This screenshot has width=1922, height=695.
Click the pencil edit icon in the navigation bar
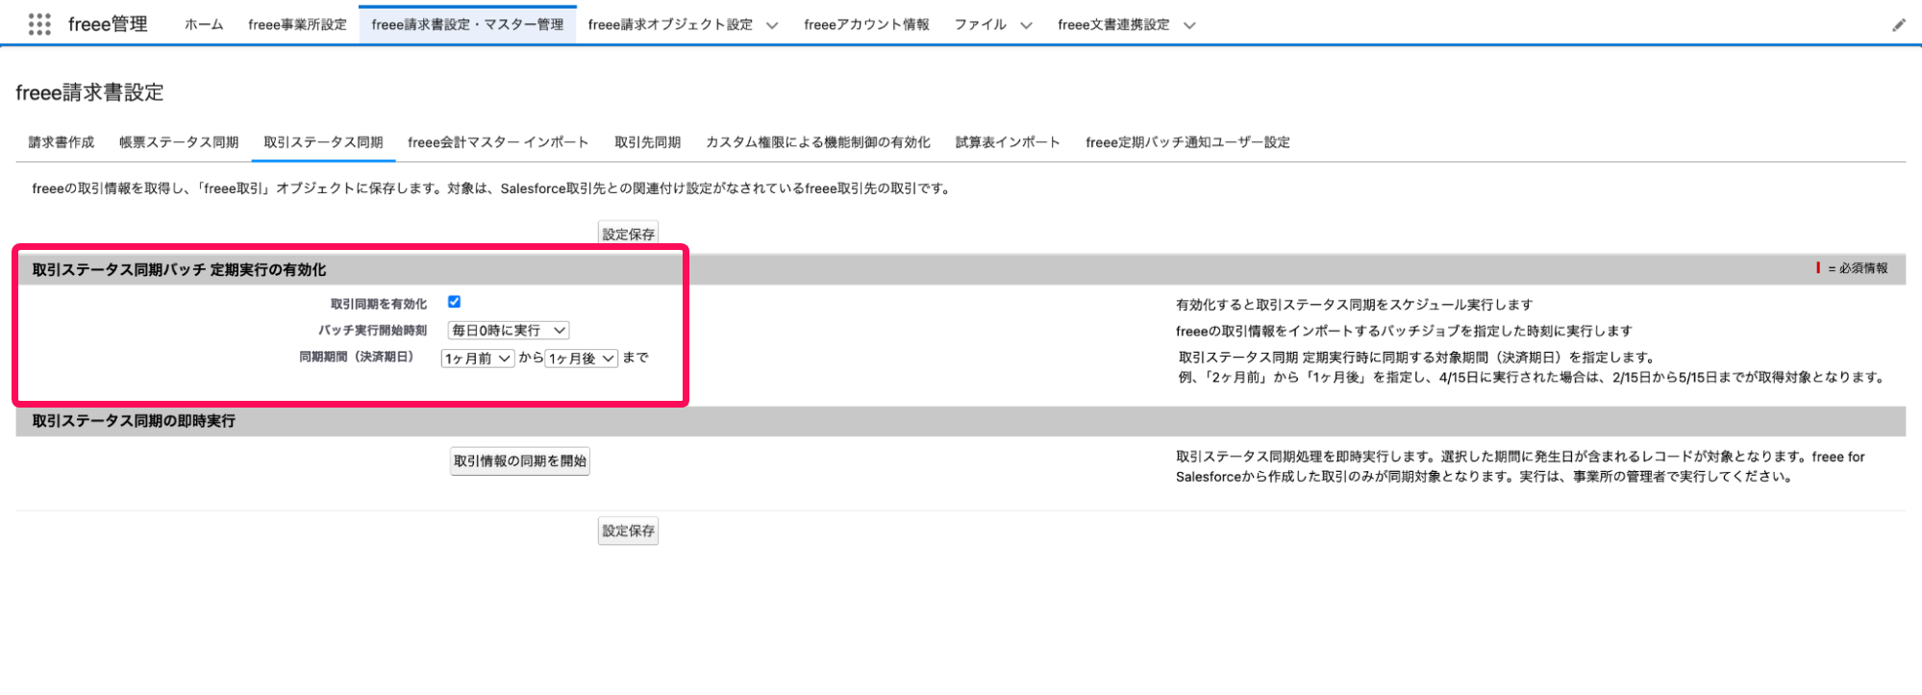coord(1898,25)
